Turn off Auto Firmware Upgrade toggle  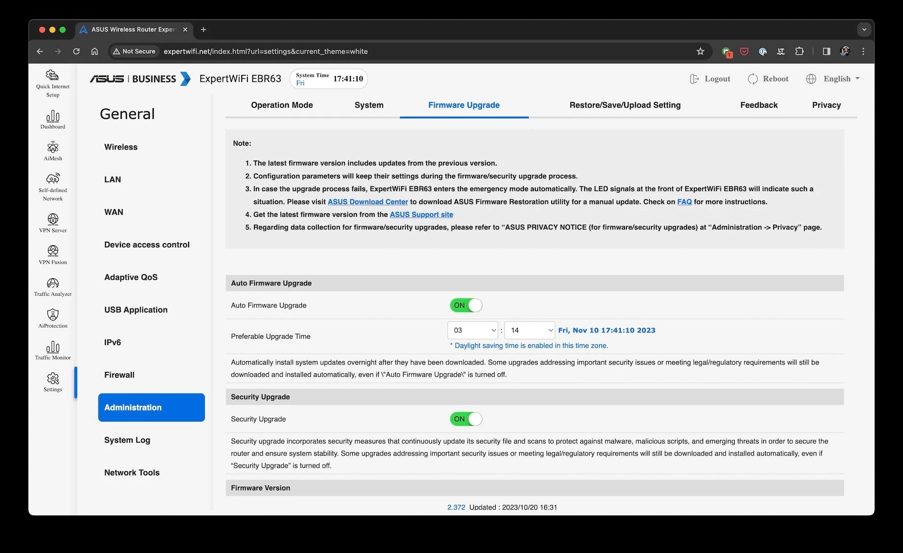[466, 305]
